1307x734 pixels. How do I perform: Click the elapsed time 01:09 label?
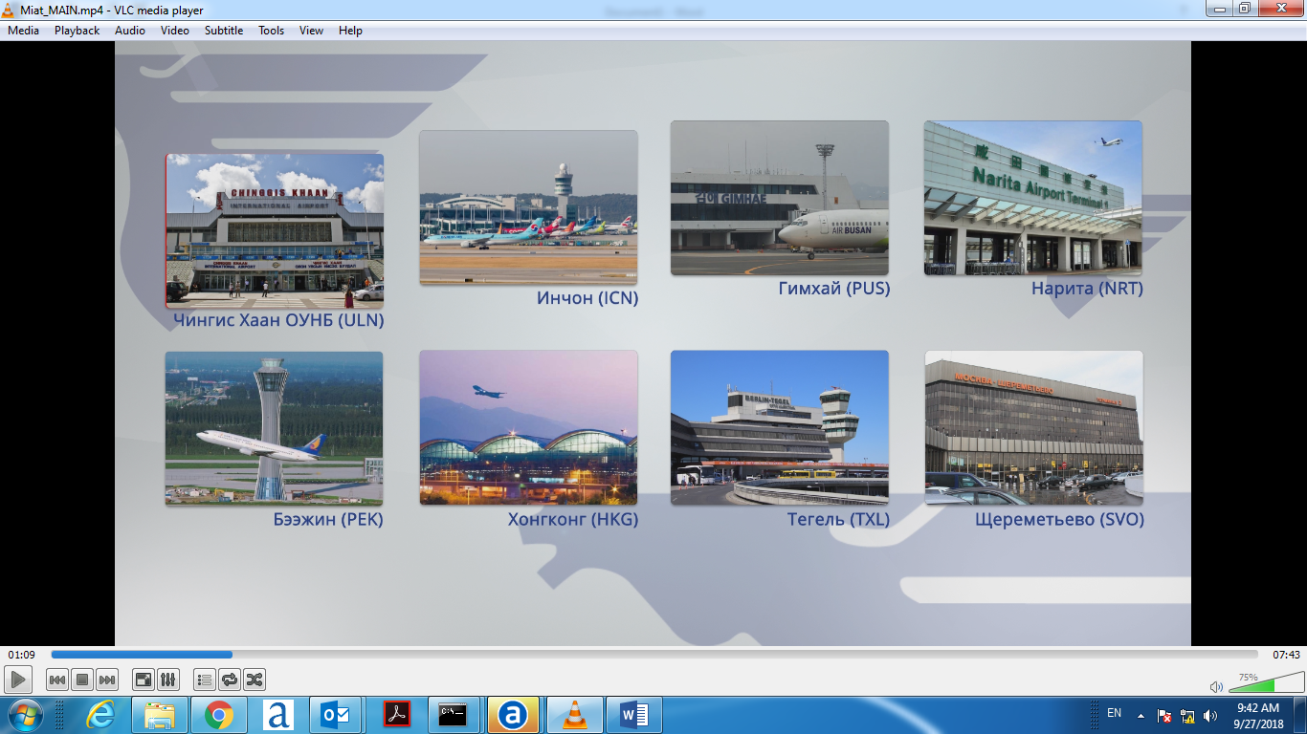(21, 655)
